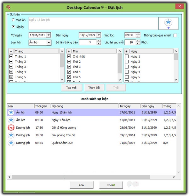Decrease the 'Vào lúc' time spinner
This screenshot has width=189, height=196.
point(138,36)
